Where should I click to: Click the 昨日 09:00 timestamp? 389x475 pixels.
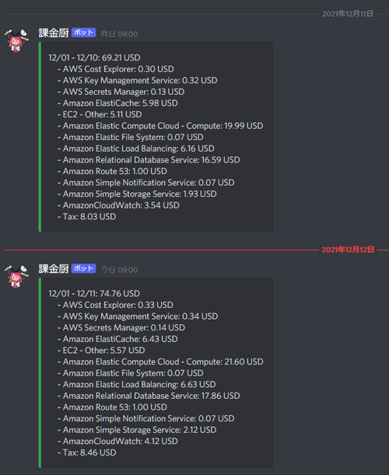tap(119, 34)
